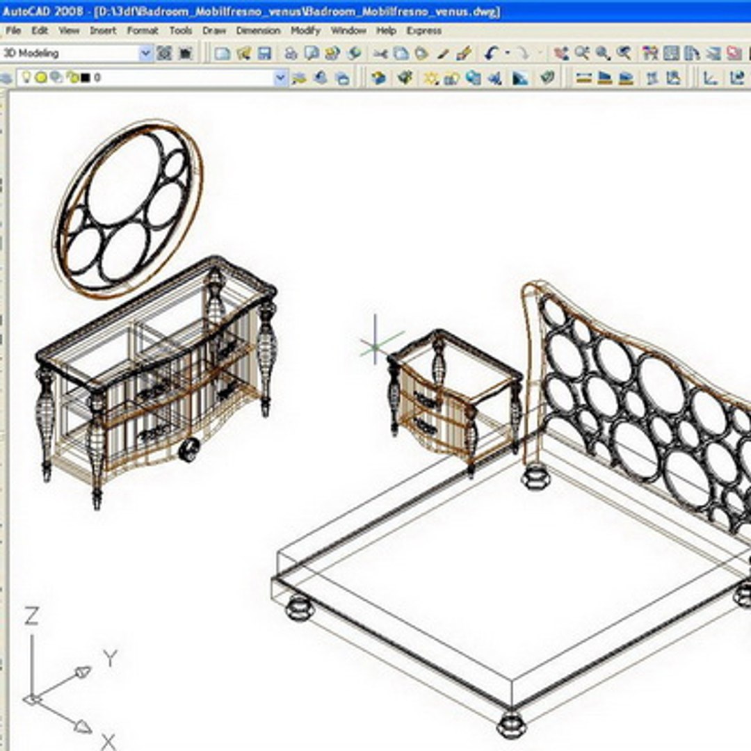Open the Express menu
The width and height of the screenshot is (751, 751).
point(424,31)
